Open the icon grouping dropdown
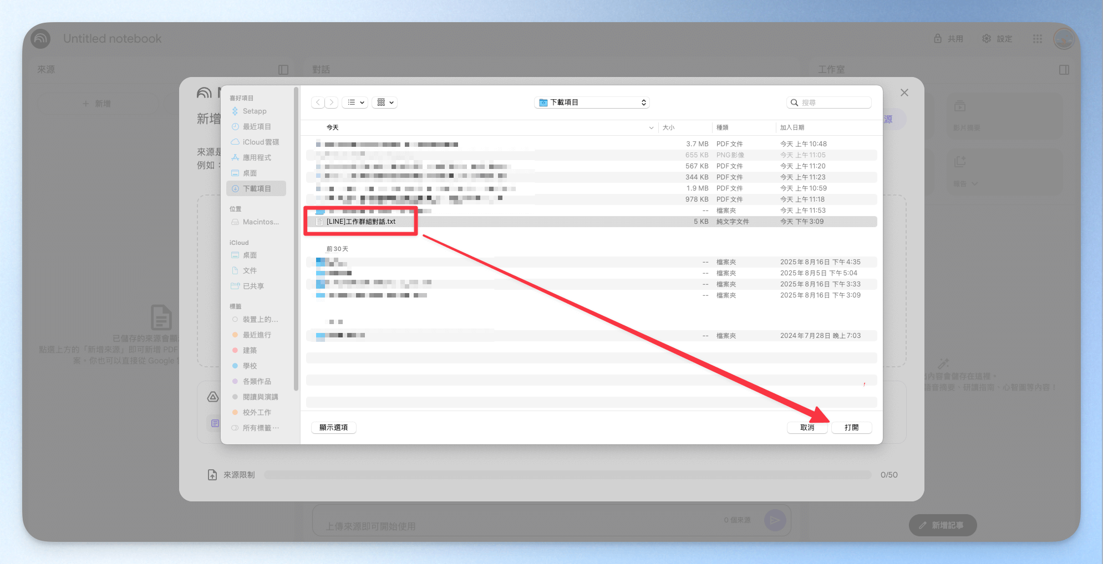 385,102
